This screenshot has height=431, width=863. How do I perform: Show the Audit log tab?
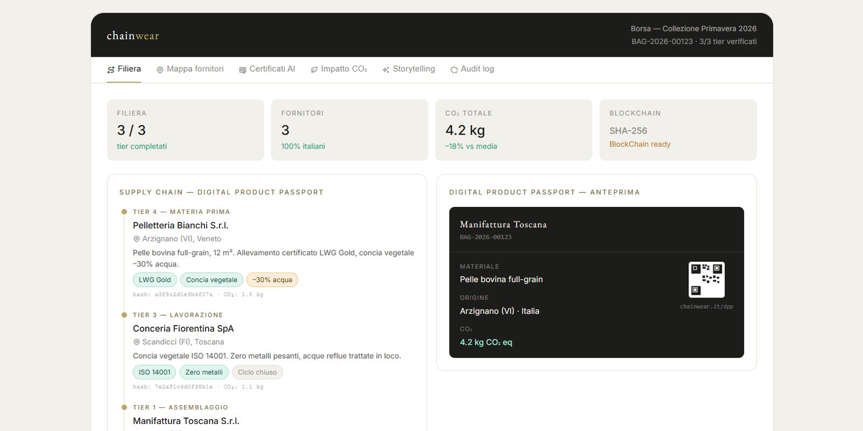[x=472, y=69]
